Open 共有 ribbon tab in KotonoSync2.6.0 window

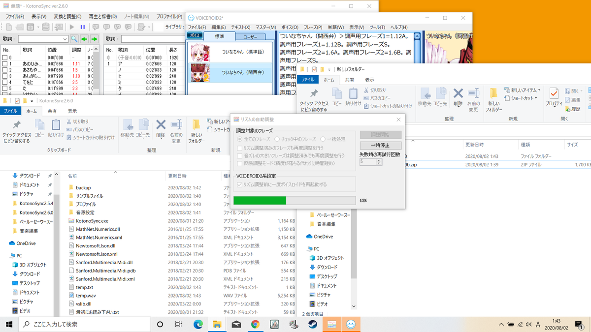coord(52,111)
